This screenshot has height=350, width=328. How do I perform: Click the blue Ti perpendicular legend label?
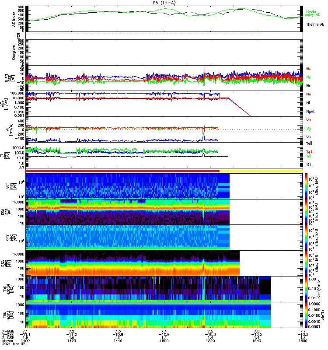click(309, 165)
